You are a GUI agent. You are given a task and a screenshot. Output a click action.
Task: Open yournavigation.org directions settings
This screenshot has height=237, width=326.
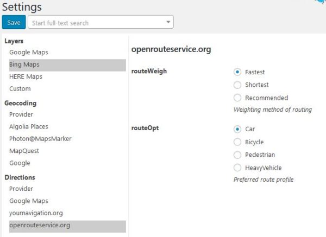tap(36, 213)
